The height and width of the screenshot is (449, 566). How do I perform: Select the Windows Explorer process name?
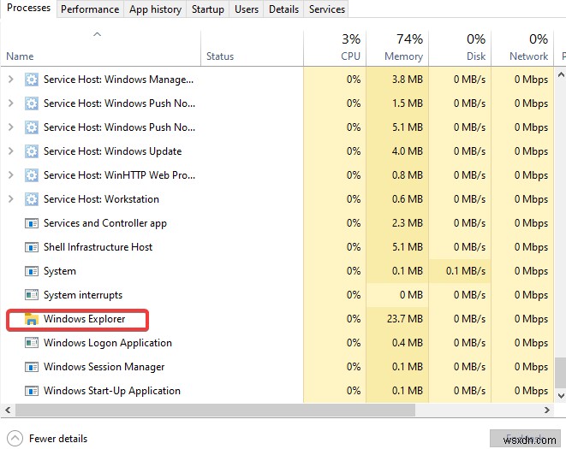84,319
